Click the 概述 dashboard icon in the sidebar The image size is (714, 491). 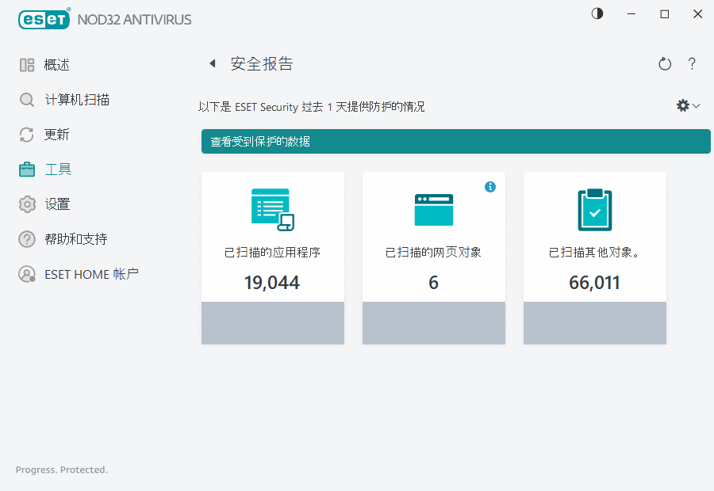[x=27, y=65]
